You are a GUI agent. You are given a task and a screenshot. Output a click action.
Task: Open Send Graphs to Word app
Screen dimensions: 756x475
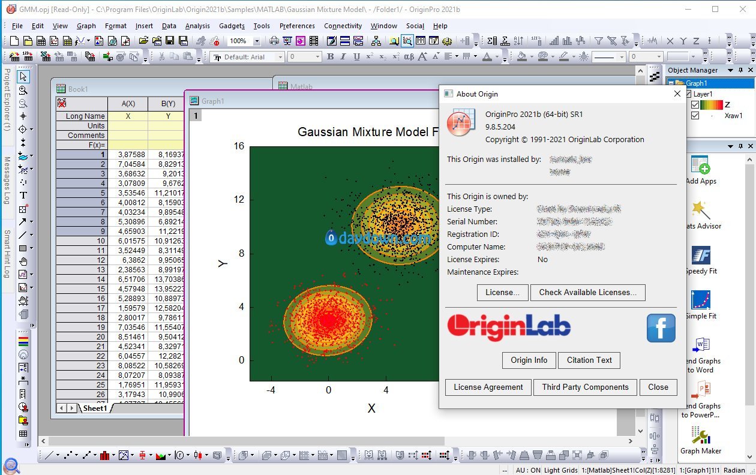(x=700, y=345)
